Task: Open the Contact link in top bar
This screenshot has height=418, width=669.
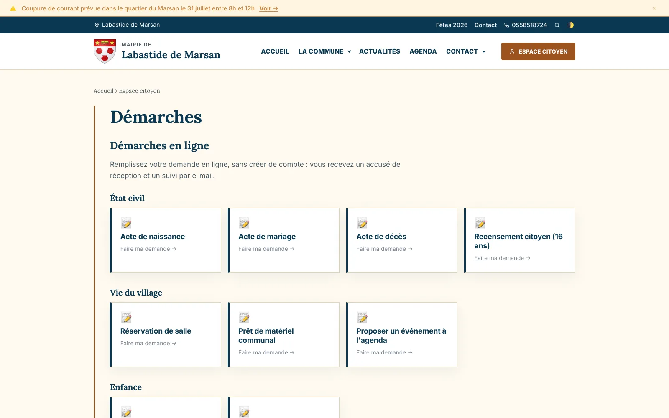Action: (485, 25)
